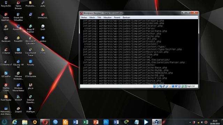The image size is (223, 125).
Task: Select the Zoiper5 desktop shortcut
Action: 18,110
